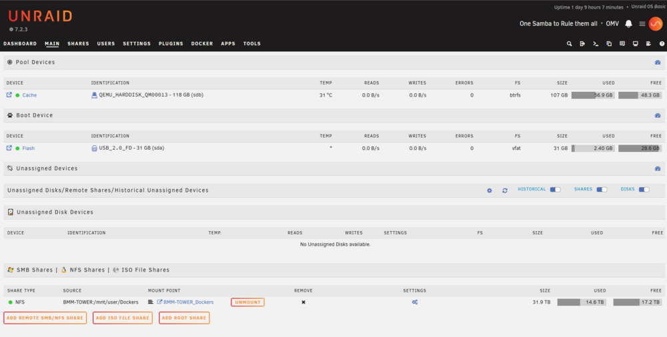Open the Apps tab

(228, 44)
